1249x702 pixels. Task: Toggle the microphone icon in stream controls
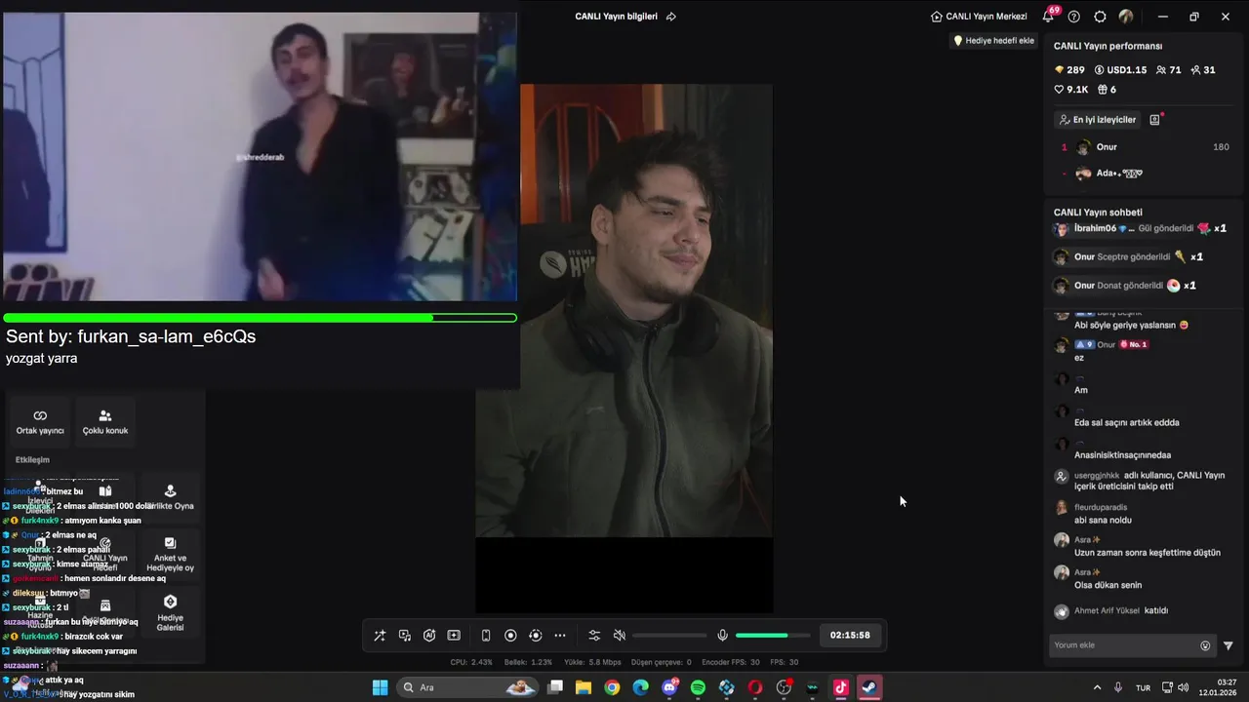click(722, 636)
